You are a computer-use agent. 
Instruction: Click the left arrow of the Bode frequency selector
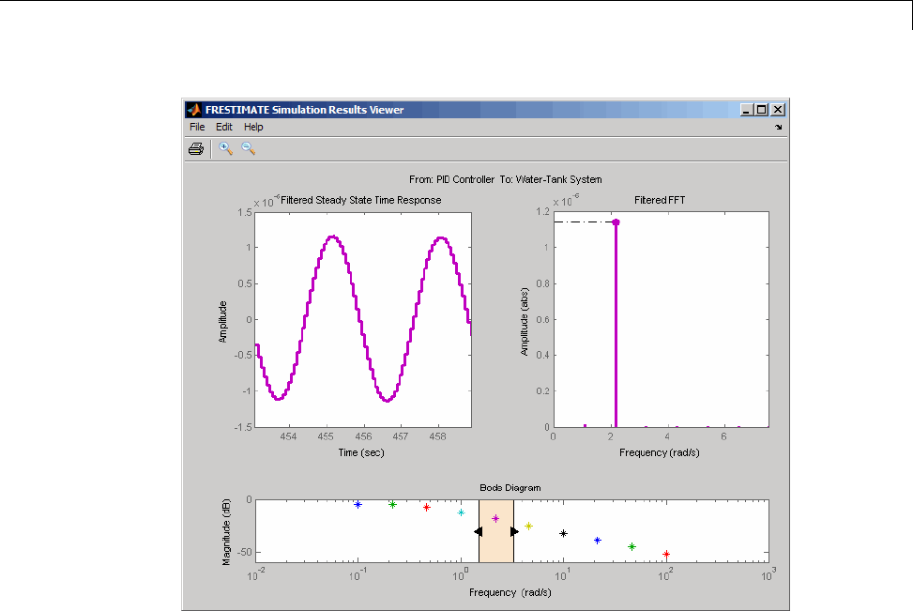478,531
